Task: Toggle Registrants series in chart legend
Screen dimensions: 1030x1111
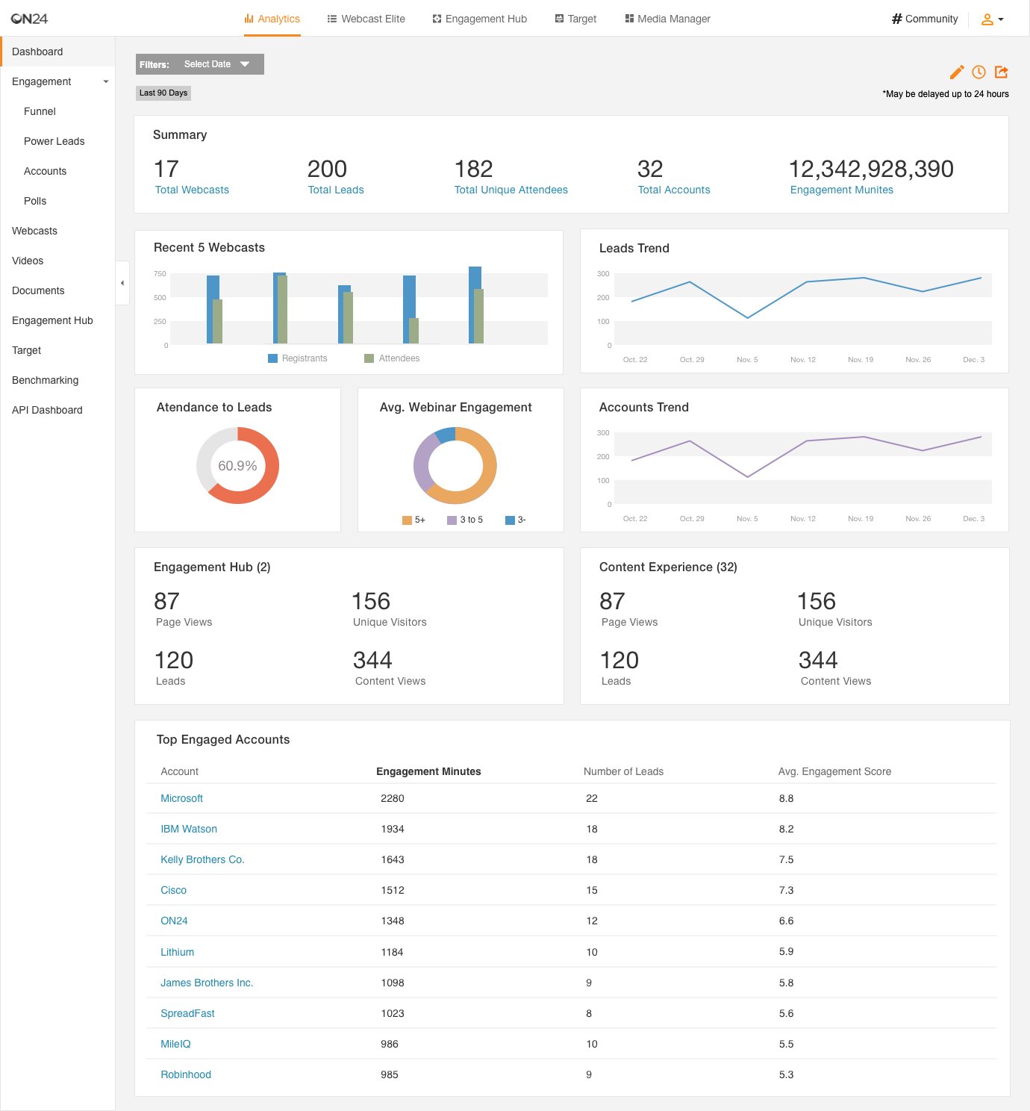Action: pyautogui.click(x=298, y=358)
